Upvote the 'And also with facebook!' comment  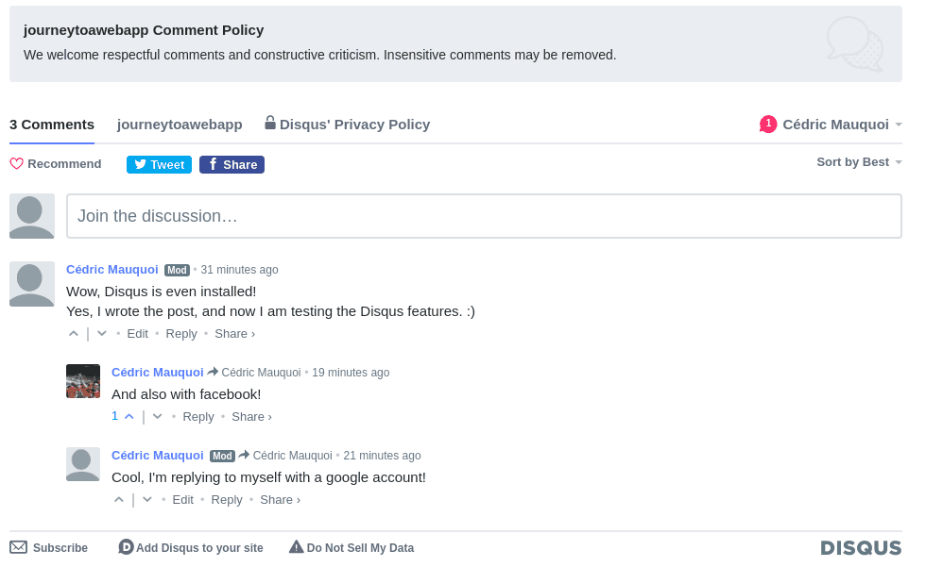tap(129, 417)
